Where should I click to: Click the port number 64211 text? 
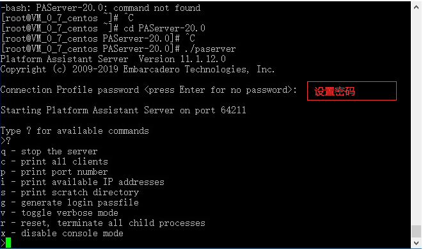coord(234,110)
